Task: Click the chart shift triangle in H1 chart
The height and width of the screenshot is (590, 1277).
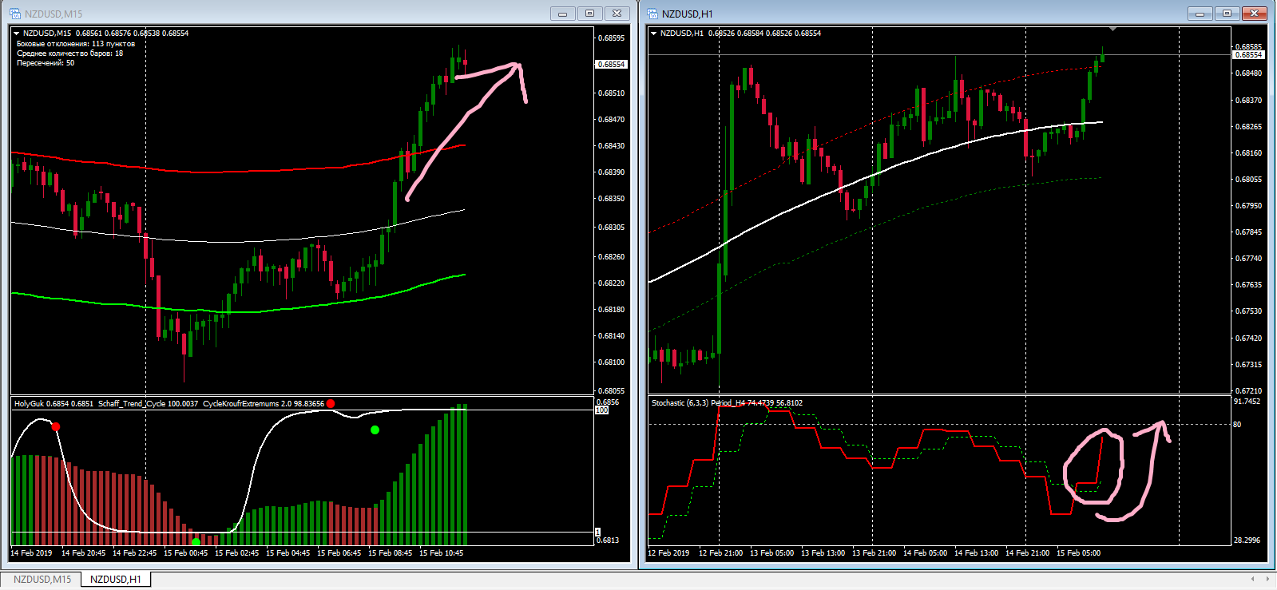Action: tap(1113, 30)
